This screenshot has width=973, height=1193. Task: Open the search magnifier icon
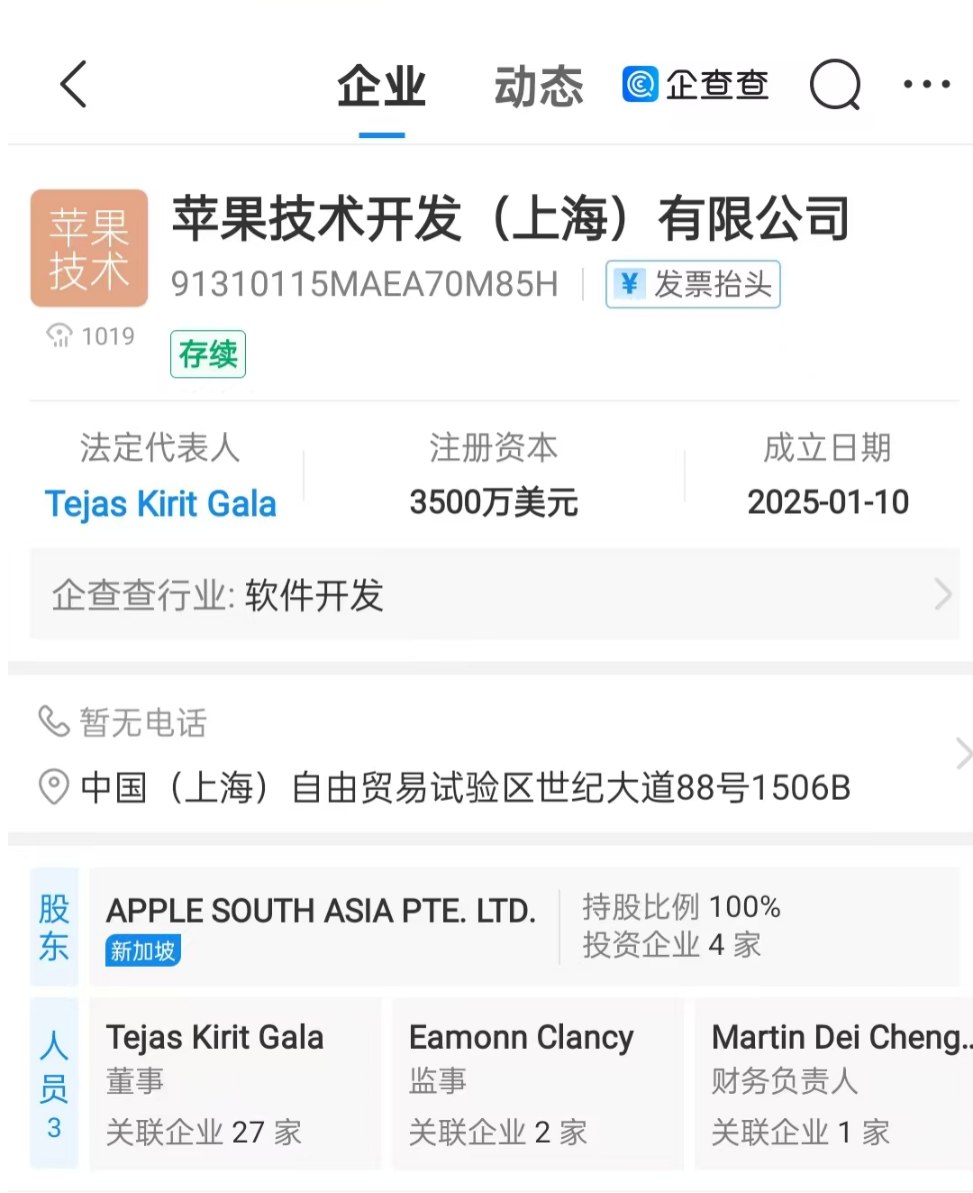click(835, 85)
